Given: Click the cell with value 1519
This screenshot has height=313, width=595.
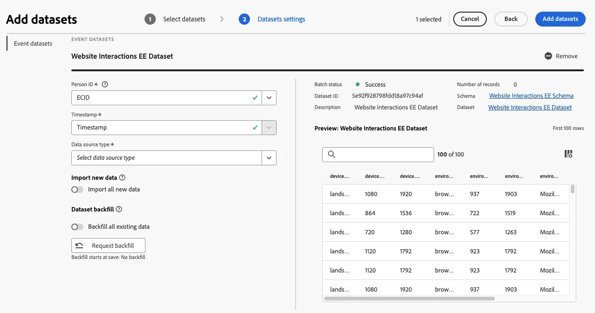Looking at the screenshot, I should pos(510,213).
